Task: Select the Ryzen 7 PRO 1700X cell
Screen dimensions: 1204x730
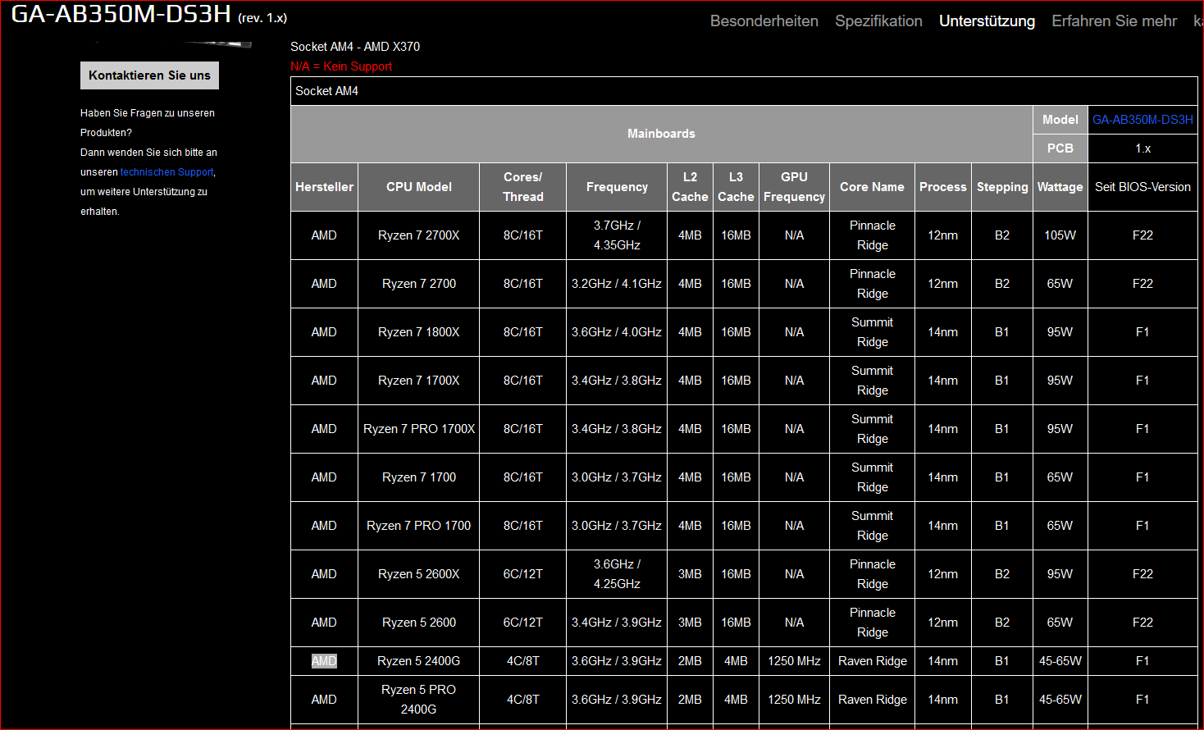Action: point(418,429)
